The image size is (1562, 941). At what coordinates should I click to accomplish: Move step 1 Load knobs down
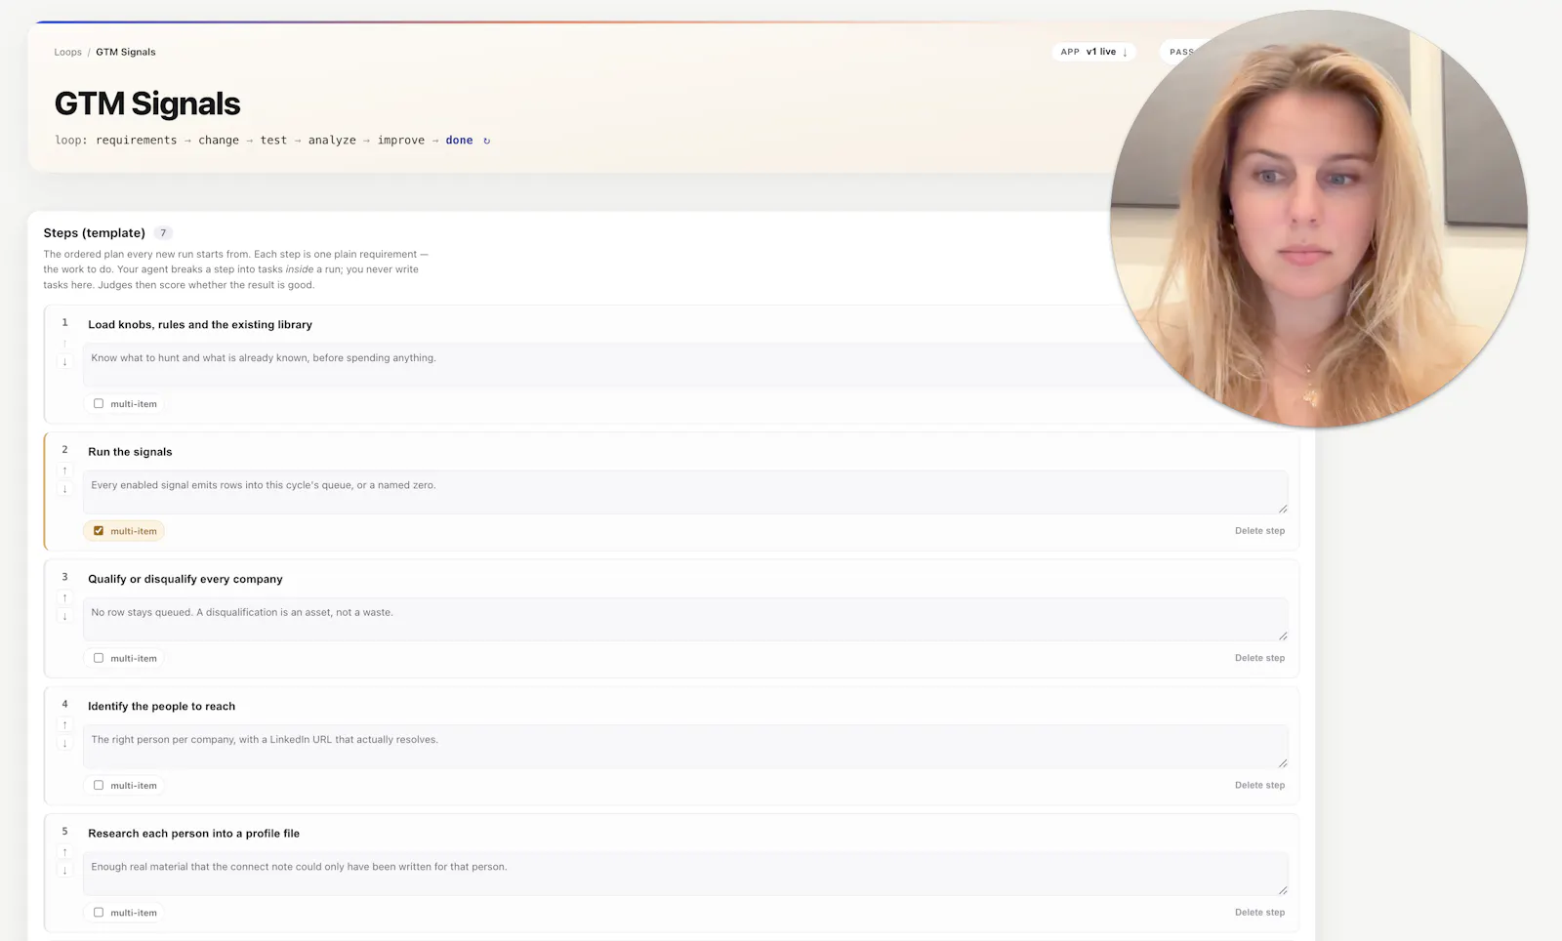point(65,362)
